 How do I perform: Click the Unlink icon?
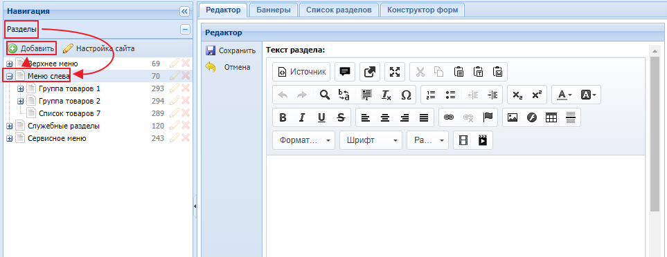pyautogui.click(x=468, y=118)
